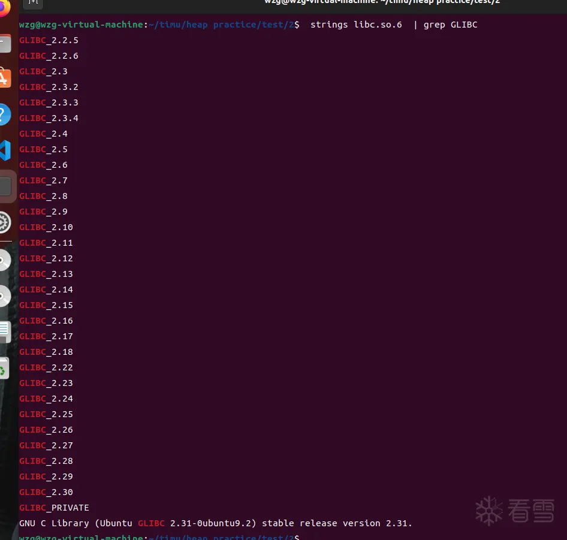Click the GLIBC_2.15 line
The height and width of the screenshot is (540, 567).
46,305
